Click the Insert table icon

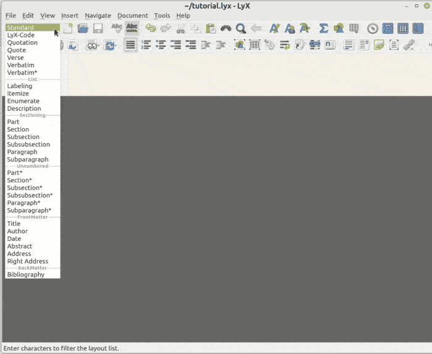tap(354, 28)
